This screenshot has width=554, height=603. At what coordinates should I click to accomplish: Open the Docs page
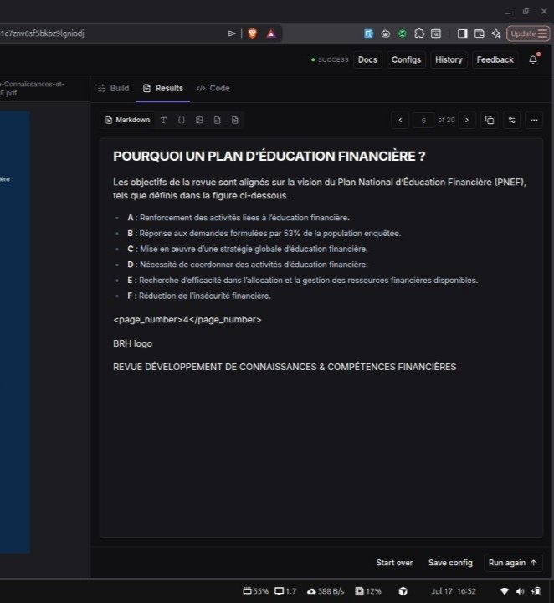[367, 59]
